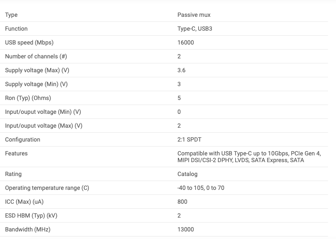
Task: Click the "-40 to 105, 0 to 70" value
Action: click(x=201, y=188)
